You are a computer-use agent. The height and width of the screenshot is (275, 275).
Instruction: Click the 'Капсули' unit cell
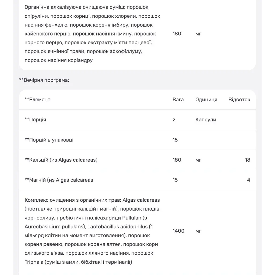206,120
